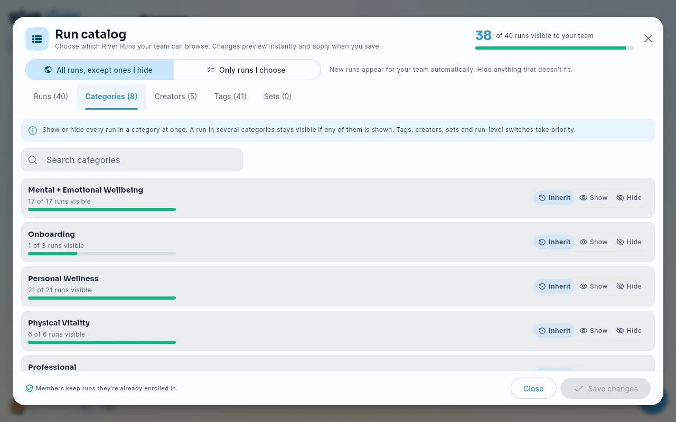Set Mental + Emotional Wellbeing to Inherit

pos(555,198)
